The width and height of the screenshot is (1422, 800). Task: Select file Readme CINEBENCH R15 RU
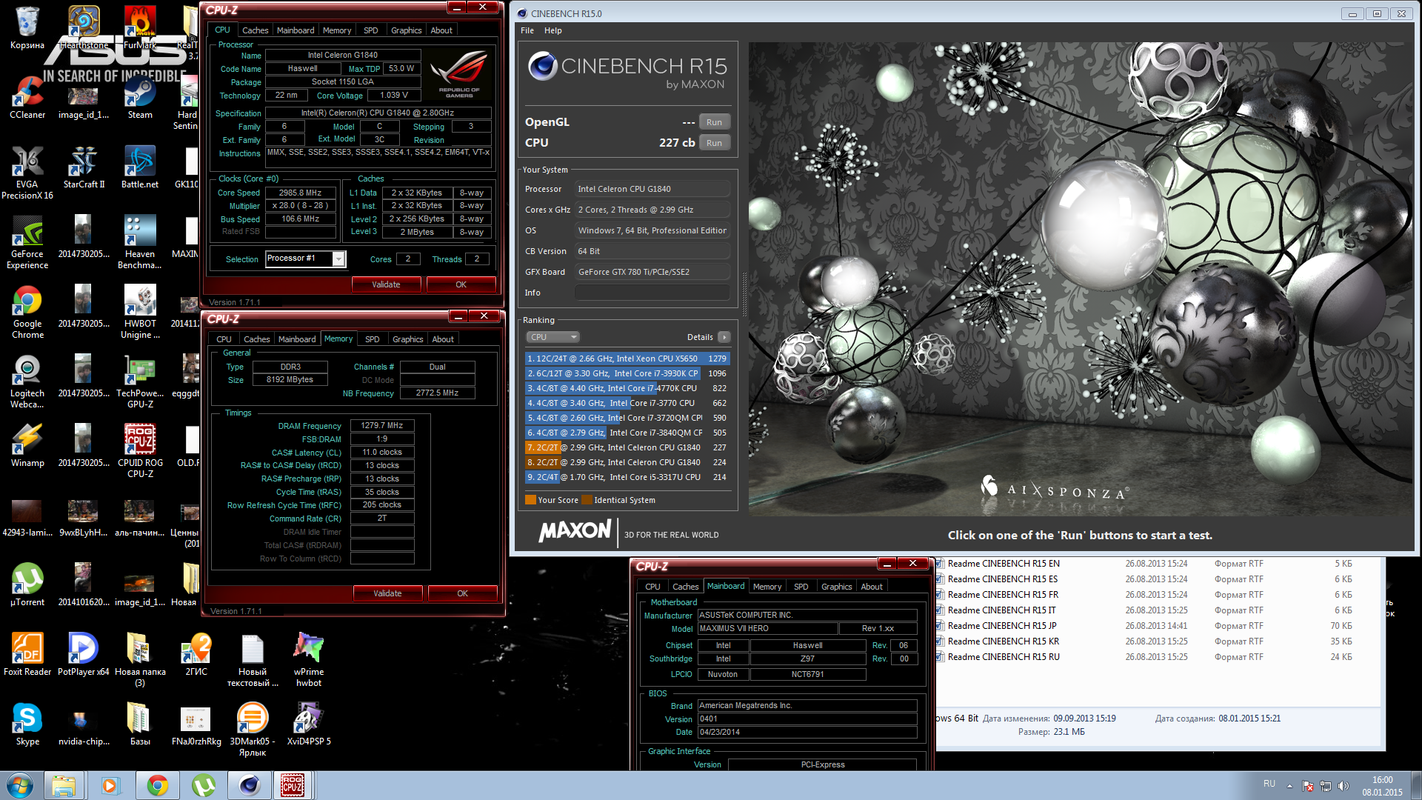click(1003, 657)
